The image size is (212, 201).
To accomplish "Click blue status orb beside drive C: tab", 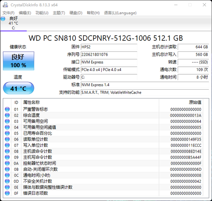I will click(x=3, y=19).
